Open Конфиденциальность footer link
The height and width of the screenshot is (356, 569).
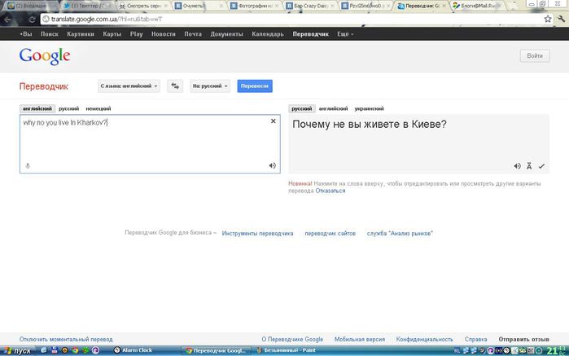[425, 339]
